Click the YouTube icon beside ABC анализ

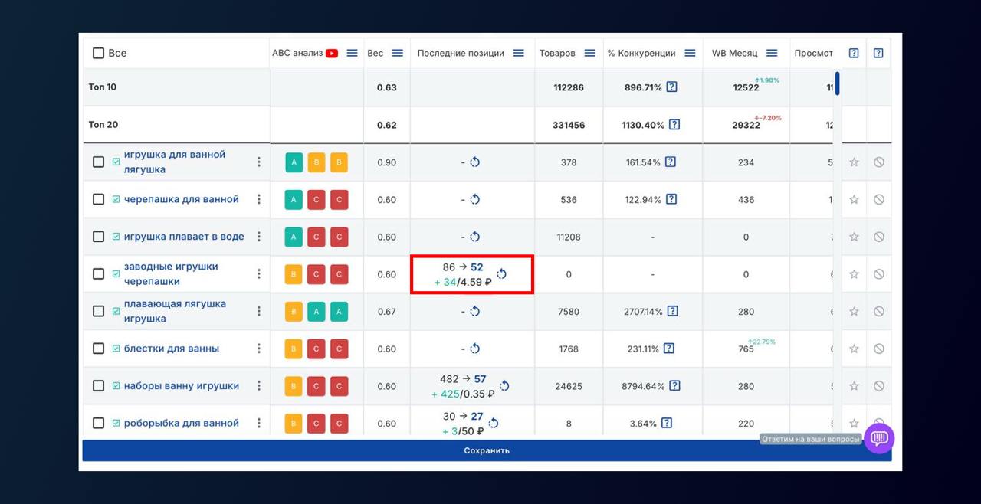pos(332,54)
